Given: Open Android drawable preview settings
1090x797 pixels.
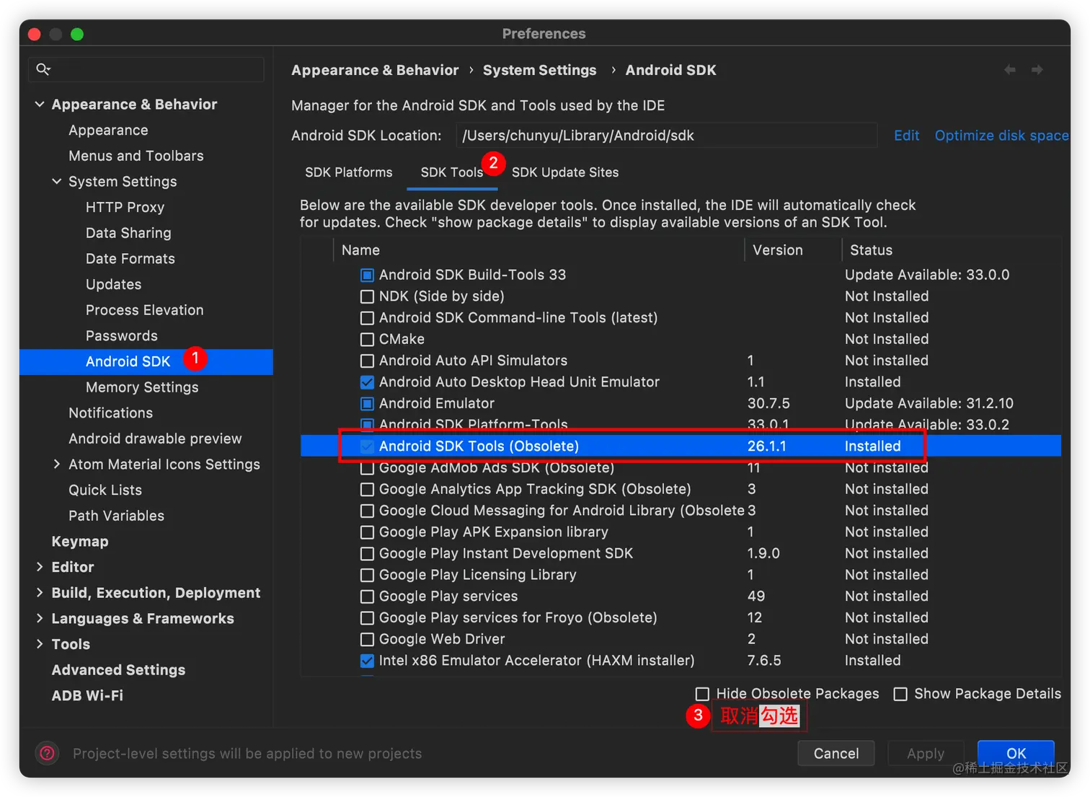Looking at the screenshot, I should [155, 439].
